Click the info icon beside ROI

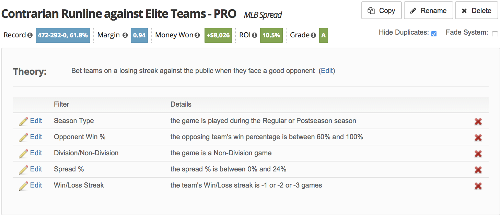tap(254, 35)
